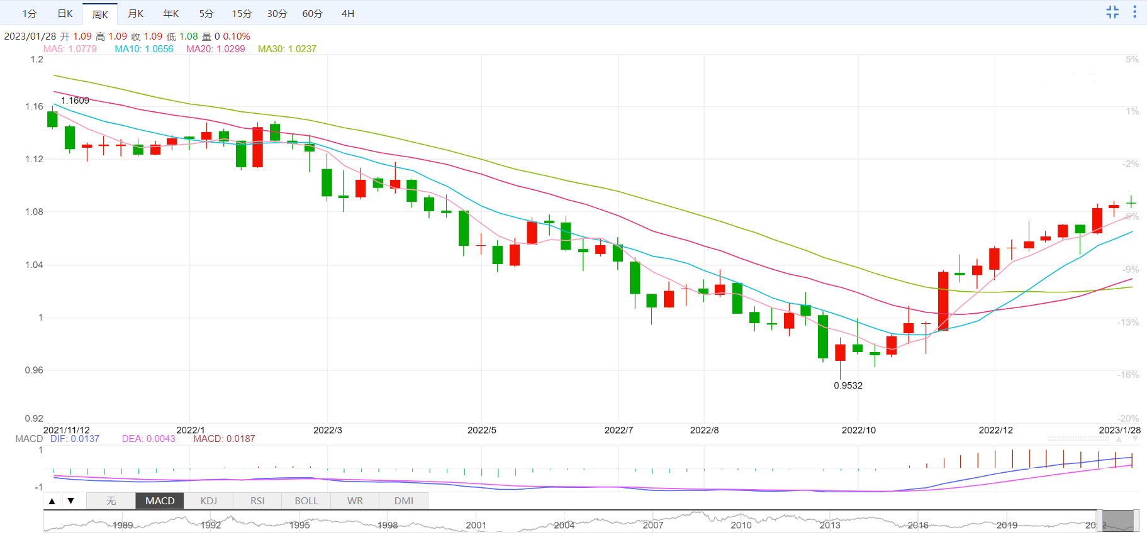
Task: Switch to 30分 timeframe tab
Action: click(277, 14)
